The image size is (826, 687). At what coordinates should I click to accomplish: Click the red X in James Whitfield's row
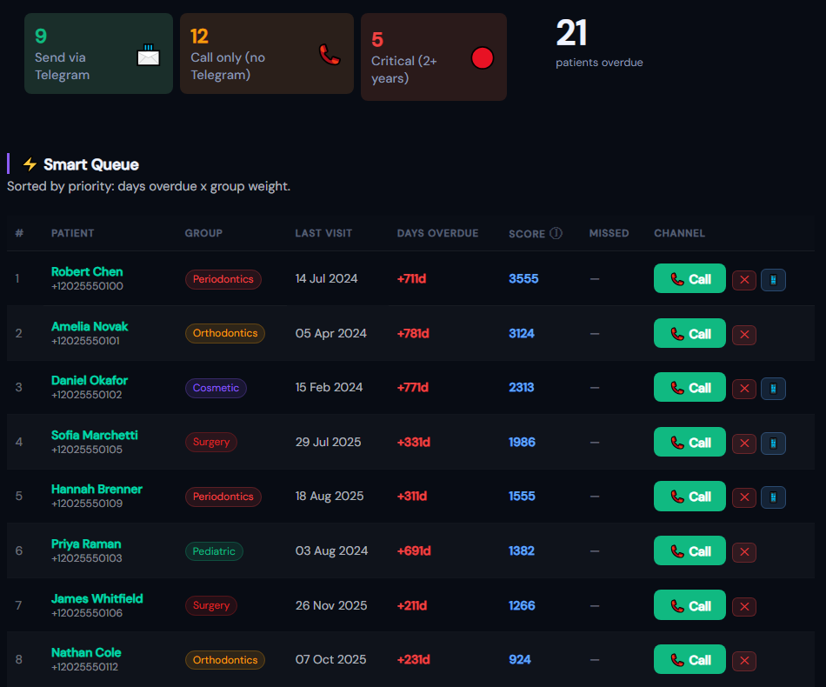(x=744, y=606)
